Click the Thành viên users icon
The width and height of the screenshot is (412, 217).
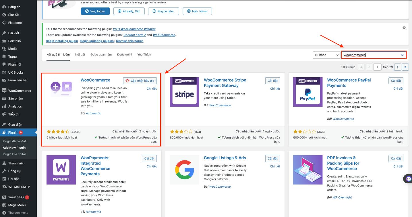click(x=4, y=163)
